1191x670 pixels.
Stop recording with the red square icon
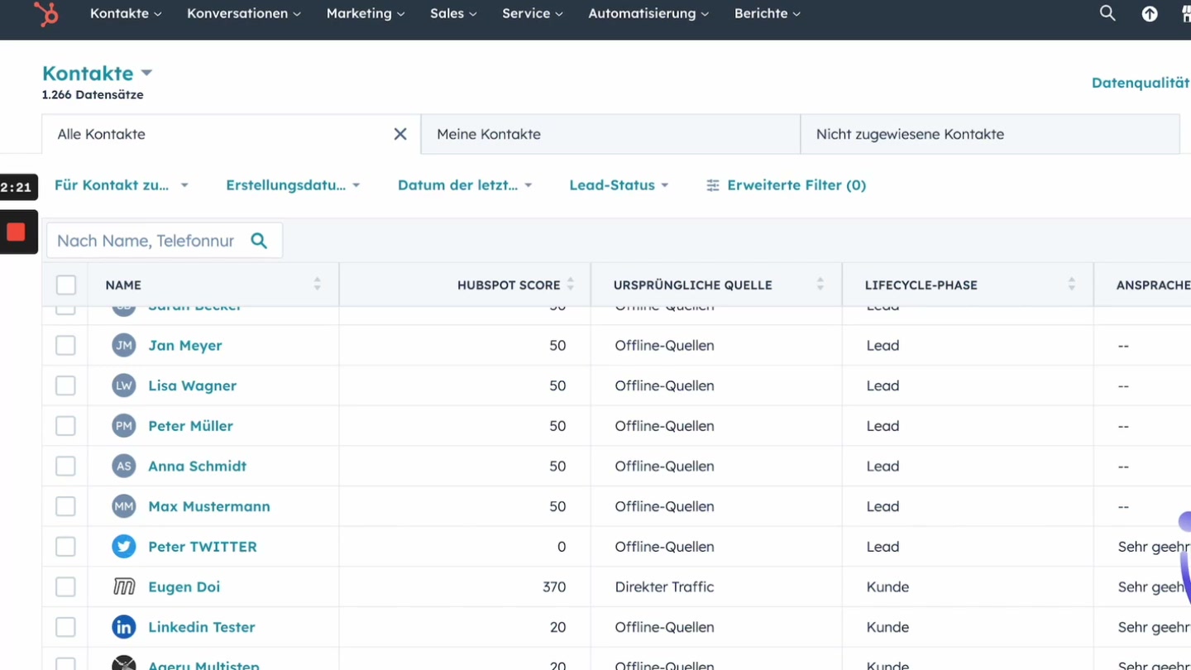[17, 232]
